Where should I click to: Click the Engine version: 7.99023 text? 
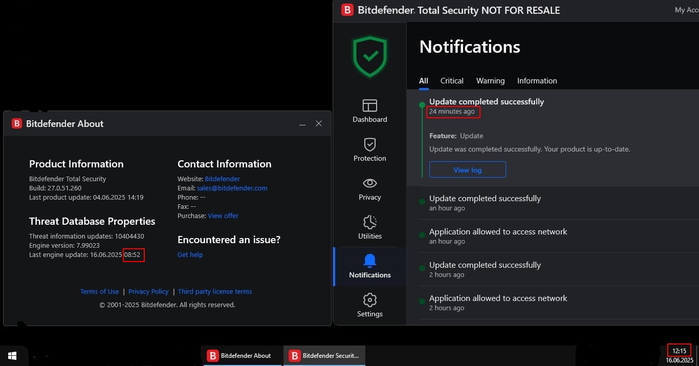point(64,245)
